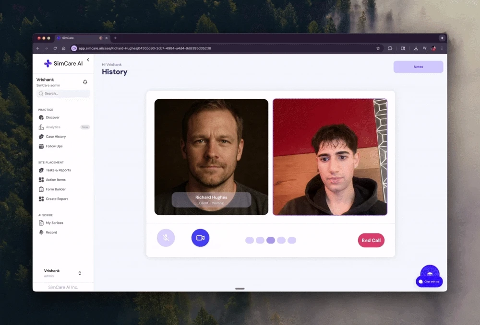Viewport: 480px width, 325px height.
Task: Open Analytics from the Practice section
Action: point(53,127)
